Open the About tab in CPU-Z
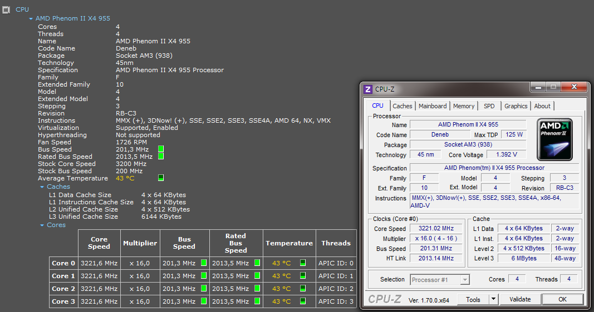 (542, 106)
